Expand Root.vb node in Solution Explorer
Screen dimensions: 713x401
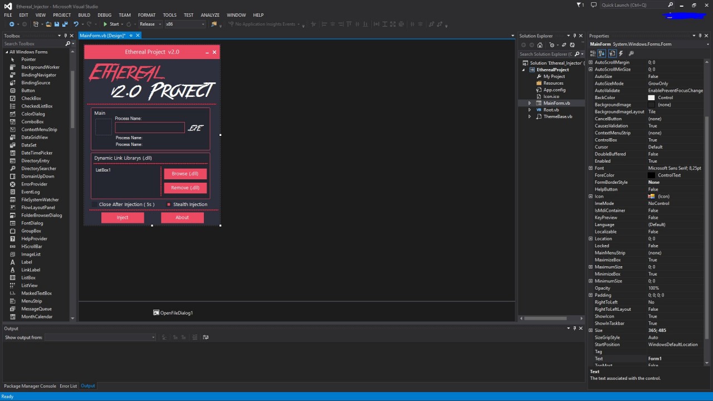coord(530,110)
